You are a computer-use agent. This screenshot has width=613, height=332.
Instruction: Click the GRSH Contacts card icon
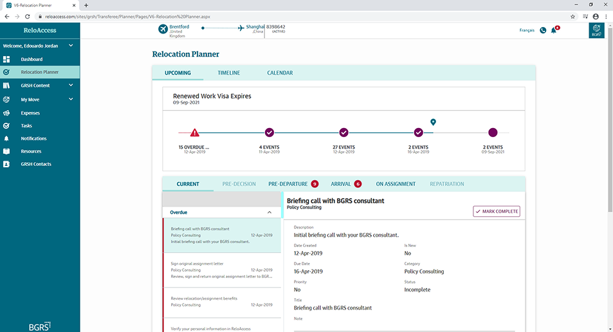coord(6,164)
